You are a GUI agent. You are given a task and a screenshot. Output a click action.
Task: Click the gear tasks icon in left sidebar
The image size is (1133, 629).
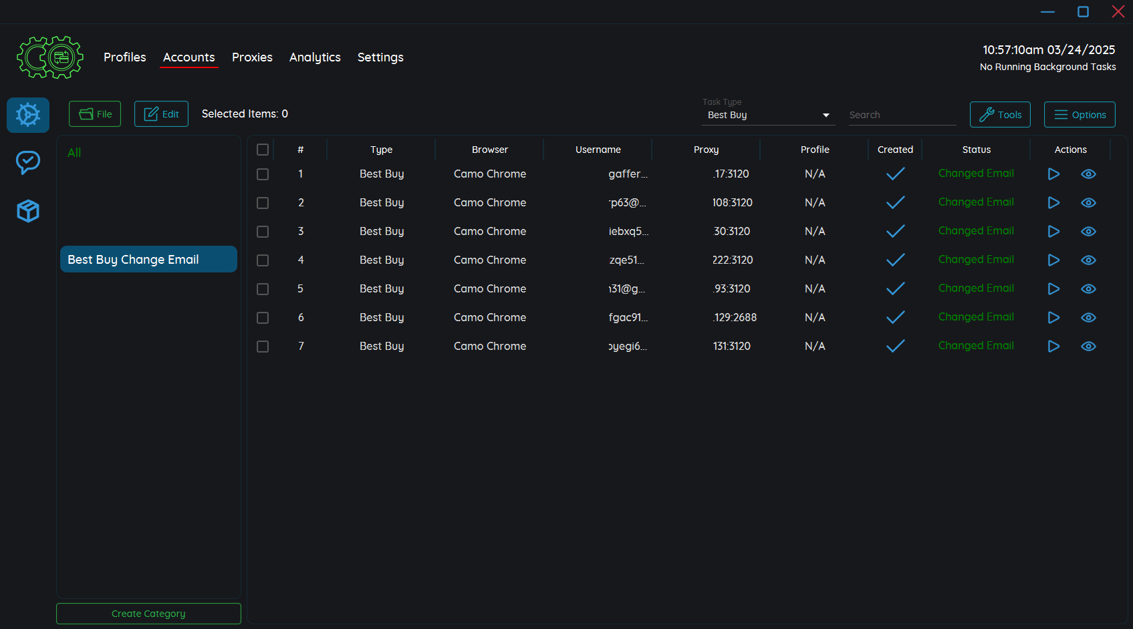[x=28, y=115]
